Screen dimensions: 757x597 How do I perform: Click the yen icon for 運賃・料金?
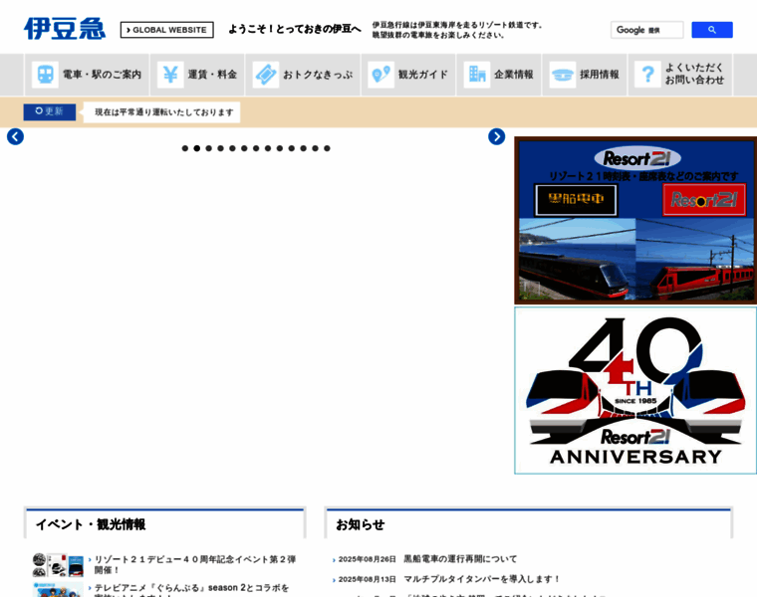click(x=170, y=75)
